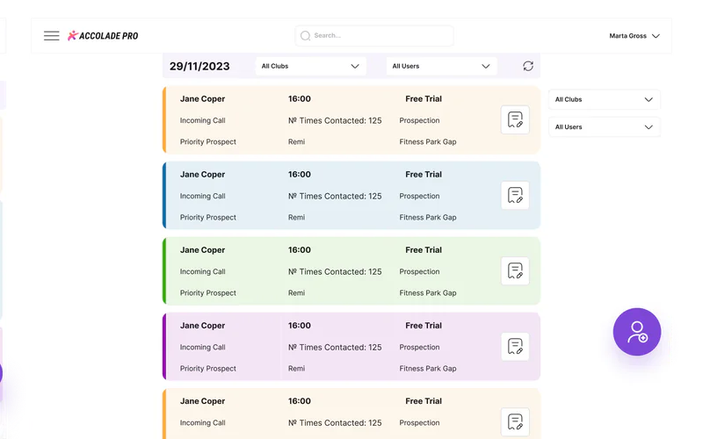Open the Marta Gross account menu
This screenshot has height=439, width=703.
634,36
